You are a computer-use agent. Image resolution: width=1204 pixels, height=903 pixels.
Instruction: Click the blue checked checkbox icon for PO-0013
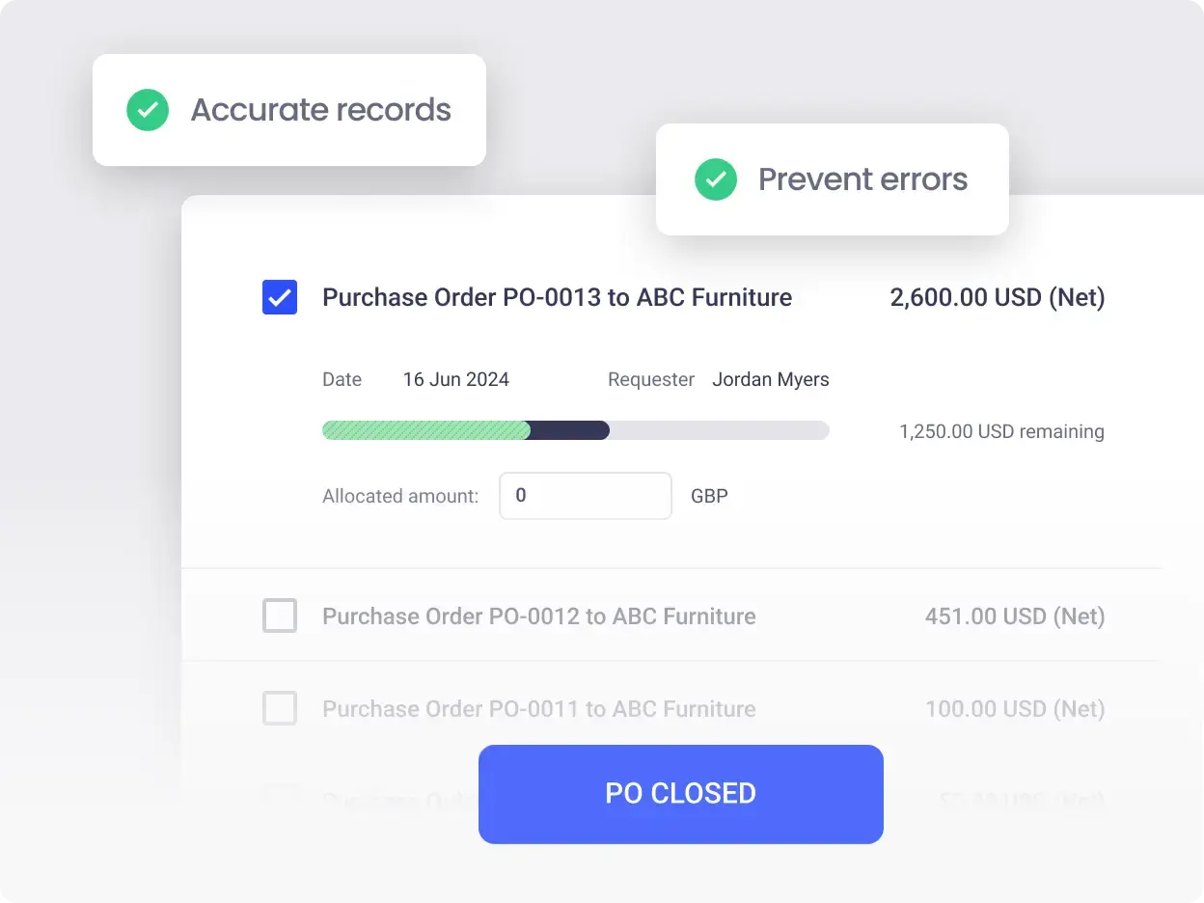point(279,297)
